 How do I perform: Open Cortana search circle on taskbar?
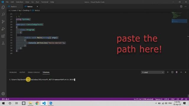(x=10, y=103)
